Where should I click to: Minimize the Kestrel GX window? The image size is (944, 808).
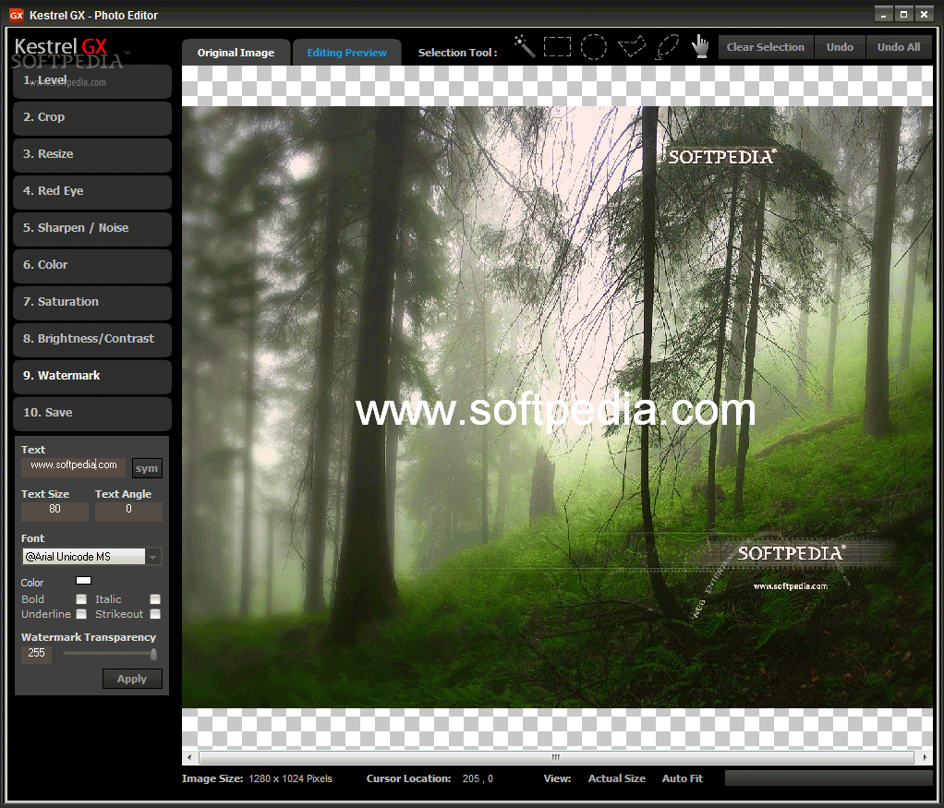[883, 15]
